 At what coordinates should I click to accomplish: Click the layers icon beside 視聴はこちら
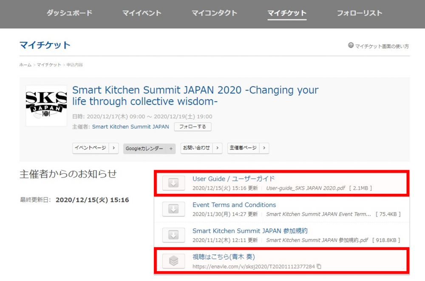coord(173,261)
